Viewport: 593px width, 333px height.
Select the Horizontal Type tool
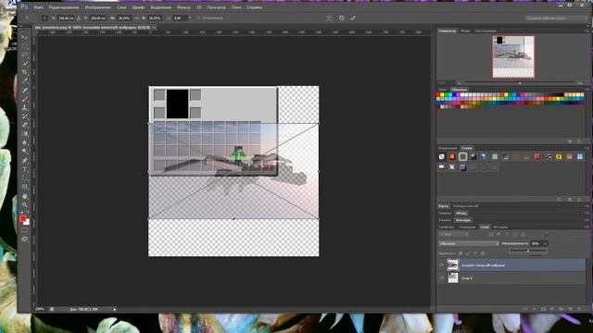click(25, 170)
